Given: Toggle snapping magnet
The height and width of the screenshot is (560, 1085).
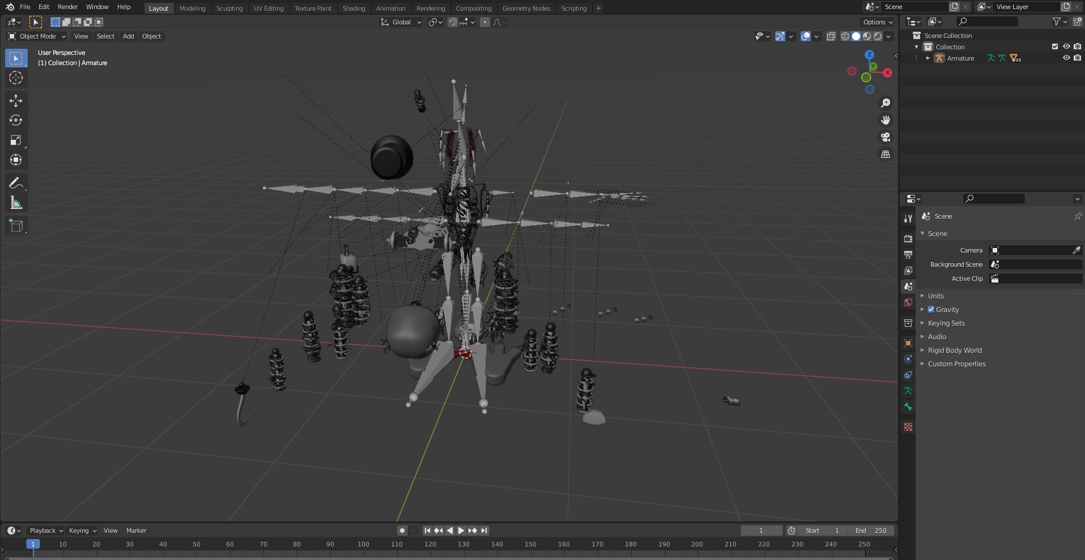Looking at the screenshot, I should pos(453,22).
